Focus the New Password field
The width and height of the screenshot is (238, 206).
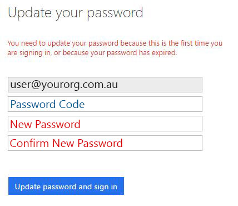tap(105, 124)
